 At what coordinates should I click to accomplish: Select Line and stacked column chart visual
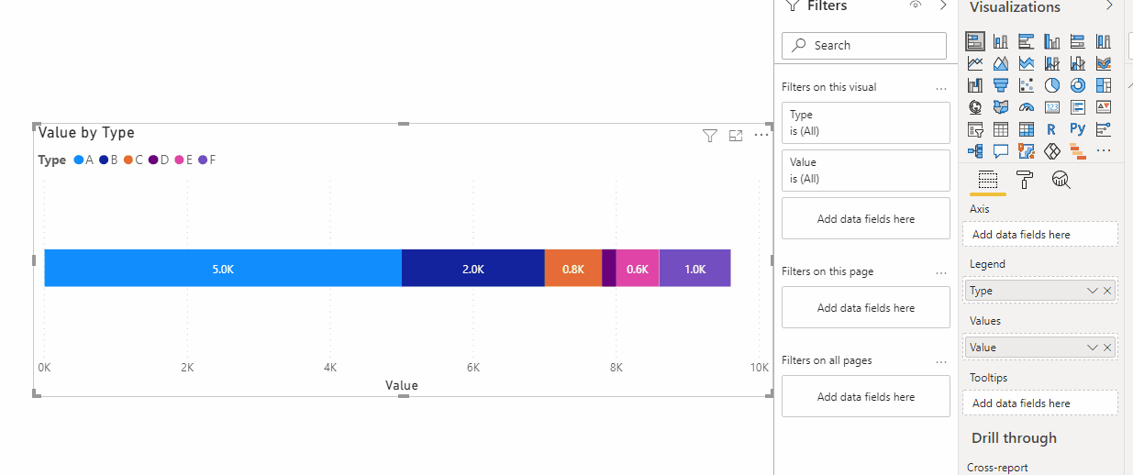(1052, 63)
